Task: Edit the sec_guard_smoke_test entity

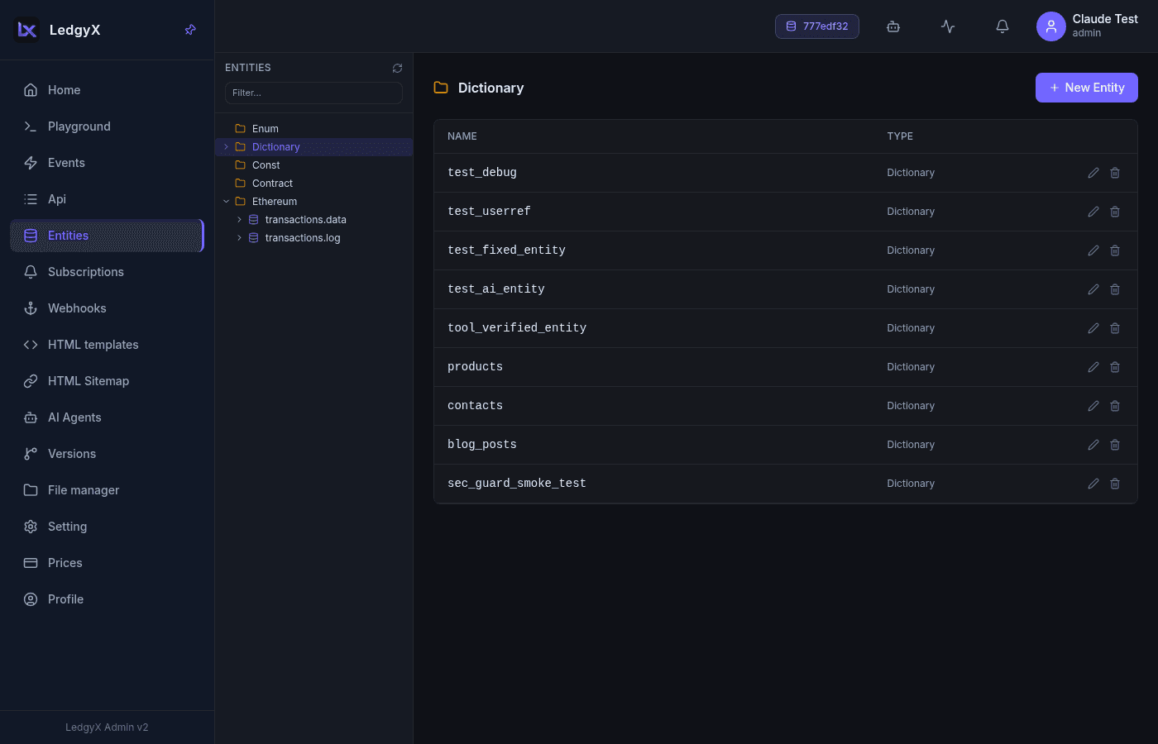Action: pos(1093,484)
